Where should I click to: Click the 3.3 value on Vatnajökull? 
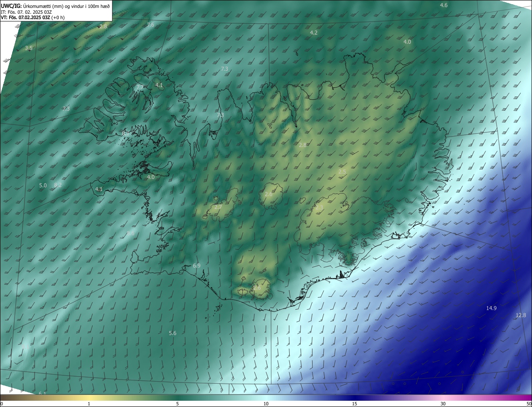(319, 207)
